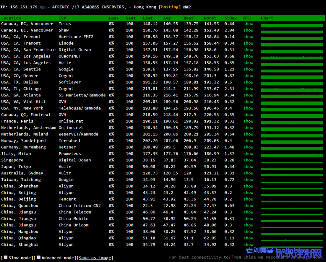Open MTR for Japan, Tokyo Vultr
The height and width of the screenshot is (262, 326).
[x=248, y=166]
